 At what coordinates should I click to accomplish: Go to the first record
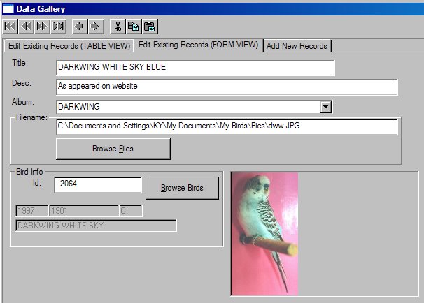10,26
